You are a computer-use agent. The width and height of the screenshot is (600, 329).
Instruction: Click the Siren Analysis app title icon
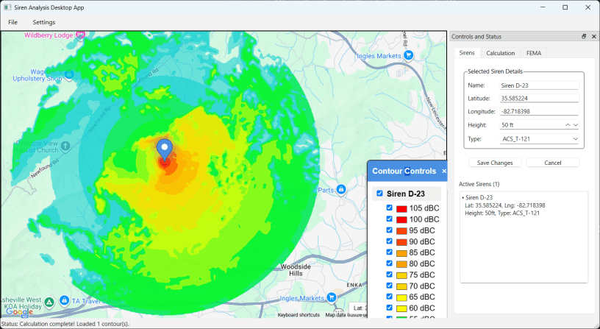click(x=7, y=7)
